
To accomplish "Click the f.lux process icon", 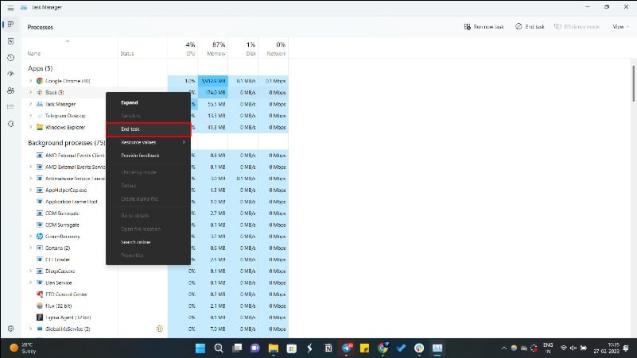I will click(x=40, y=306).
